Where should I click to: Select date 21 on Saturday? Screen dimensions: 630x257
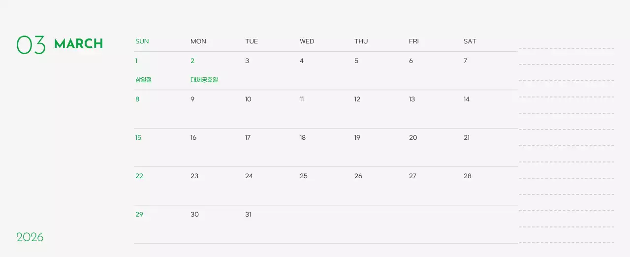[x=467, y=138]
